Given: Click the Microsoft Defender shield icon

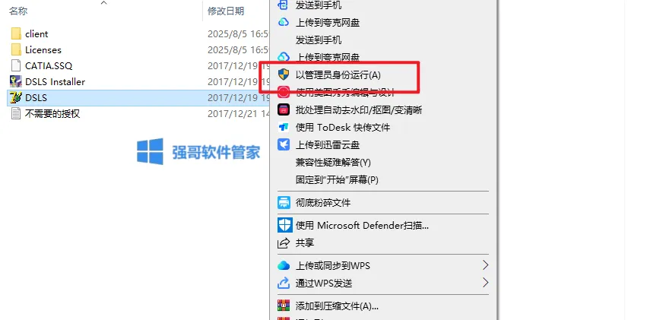Looking at the screenshot, I should 284,225.
